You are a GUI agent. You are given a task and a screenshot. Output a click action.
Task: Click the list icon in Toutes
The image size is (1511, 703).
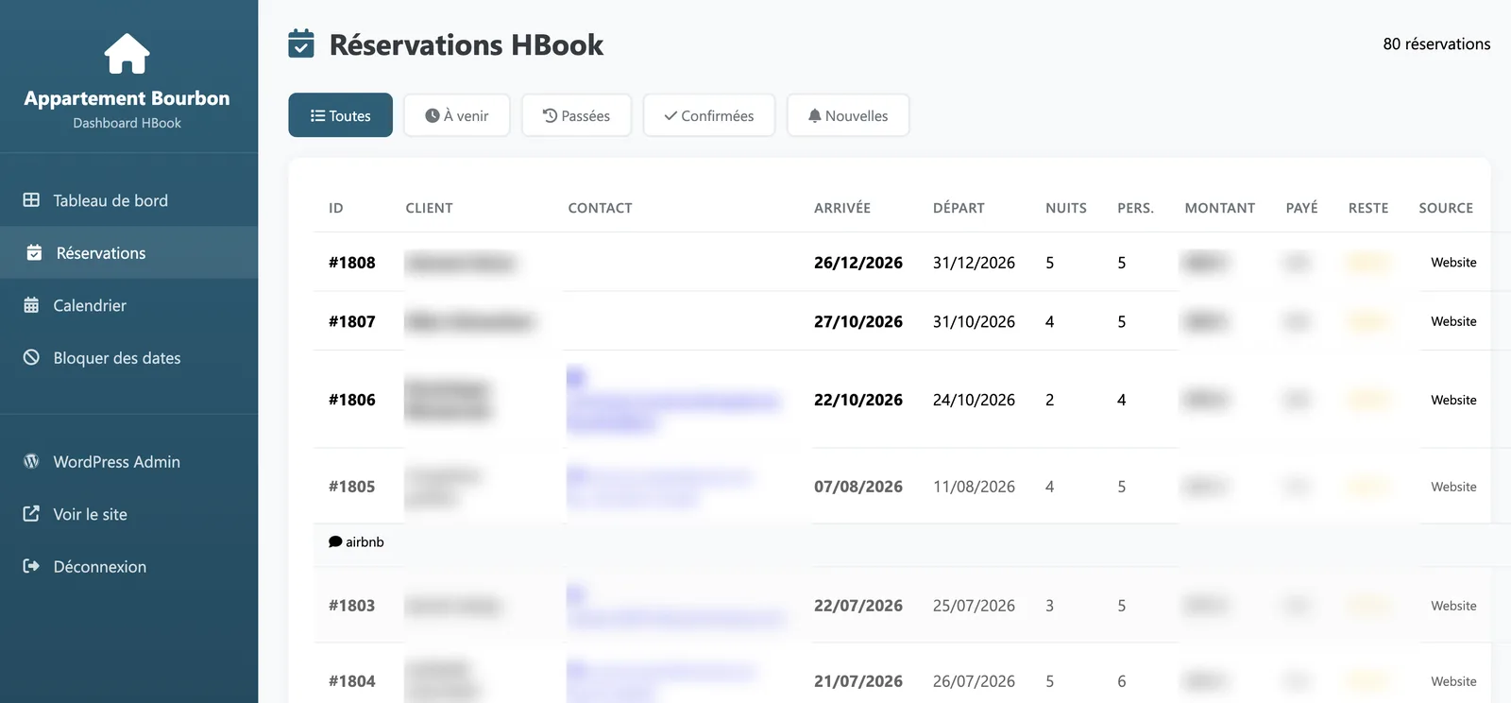317,115
